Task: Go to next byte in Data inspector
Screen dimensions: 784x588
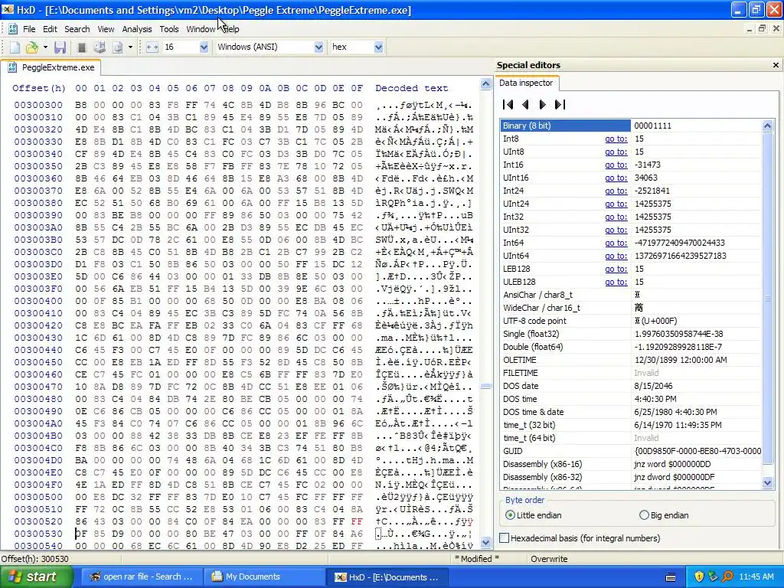Action: (x=543, y=104)
